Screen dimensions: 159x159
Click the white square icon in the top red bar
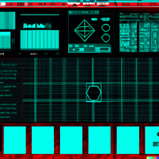(x=3, y=4)
